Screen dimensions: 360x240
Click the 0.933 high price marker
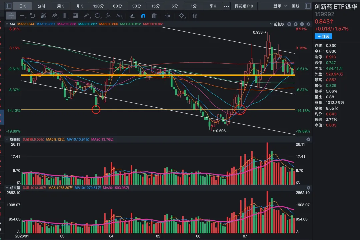coord(259,32)
